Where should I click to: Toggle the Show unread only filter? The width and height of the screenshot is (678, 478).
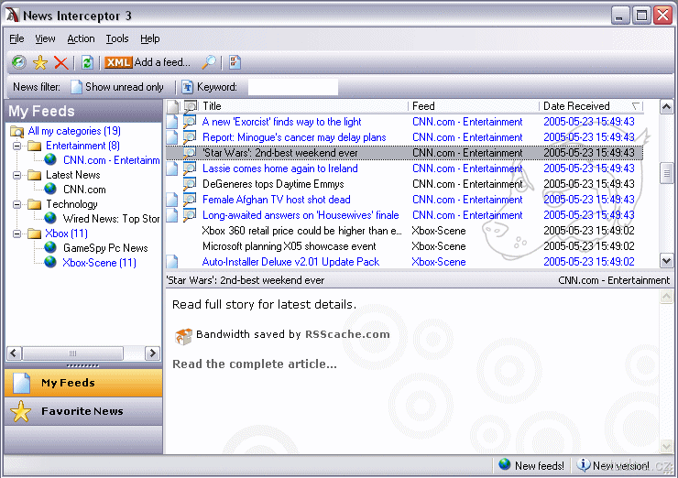pyautogui.click(x=115, y=87)
